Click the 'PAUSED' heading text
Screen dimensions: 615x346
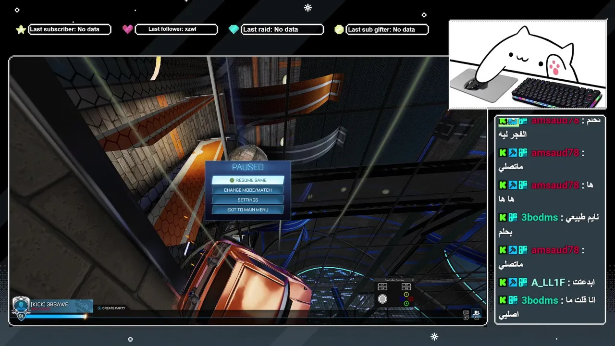click(248, 167)
